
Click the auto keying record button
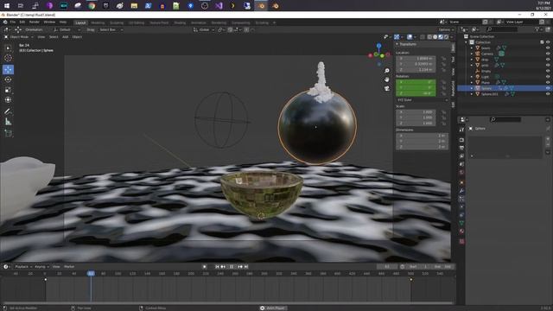(x=205, y=267)
